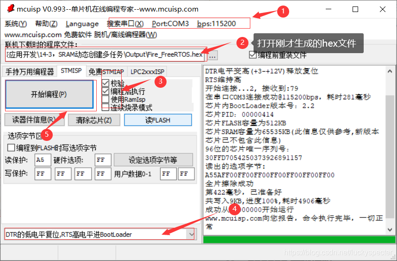Select the STMISP tab
Viewport: 397px width, 261px height.
point(71,71)
